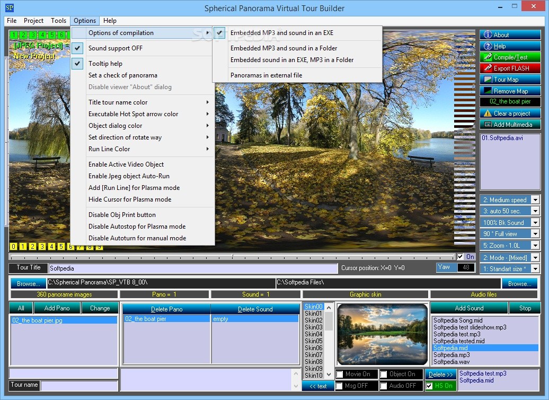Viewport: 549px width, 400px height.
Task: Open the 100% Bk Sound dropdown
Action: click(535, 223)
